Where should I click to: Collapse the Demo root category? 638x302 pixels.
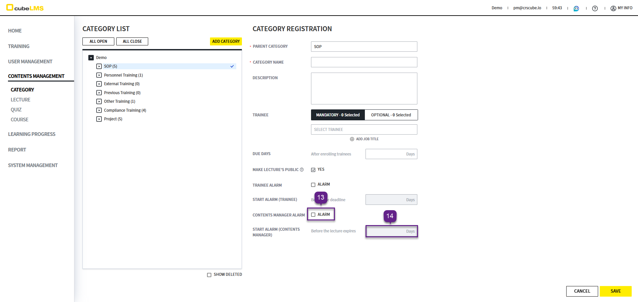tap(91, 58)
